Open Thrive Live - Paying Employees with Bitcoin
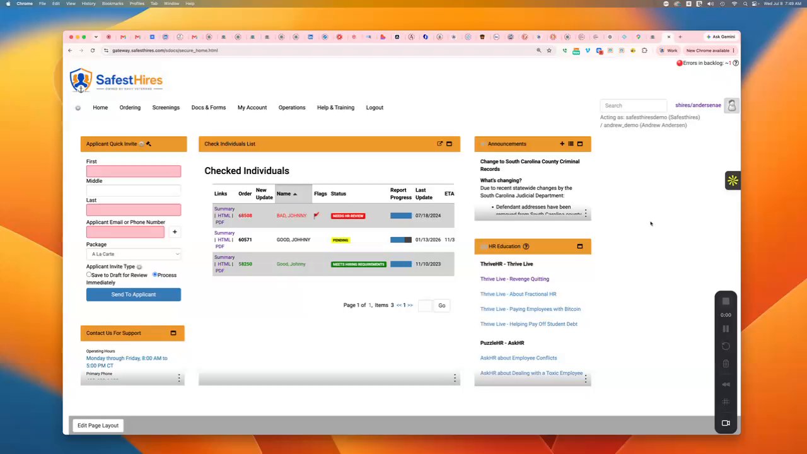 (530, 309)
